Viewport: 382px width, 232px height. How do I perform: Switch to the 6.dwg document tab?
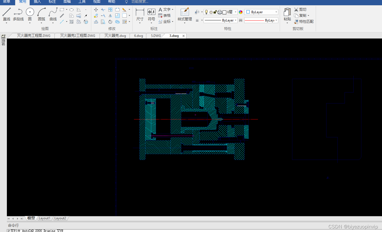pyautogui.click(x=138, y=36)
